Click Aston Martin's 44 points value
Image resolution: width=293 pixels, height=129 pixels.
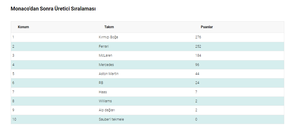click(x=197, y=74)
